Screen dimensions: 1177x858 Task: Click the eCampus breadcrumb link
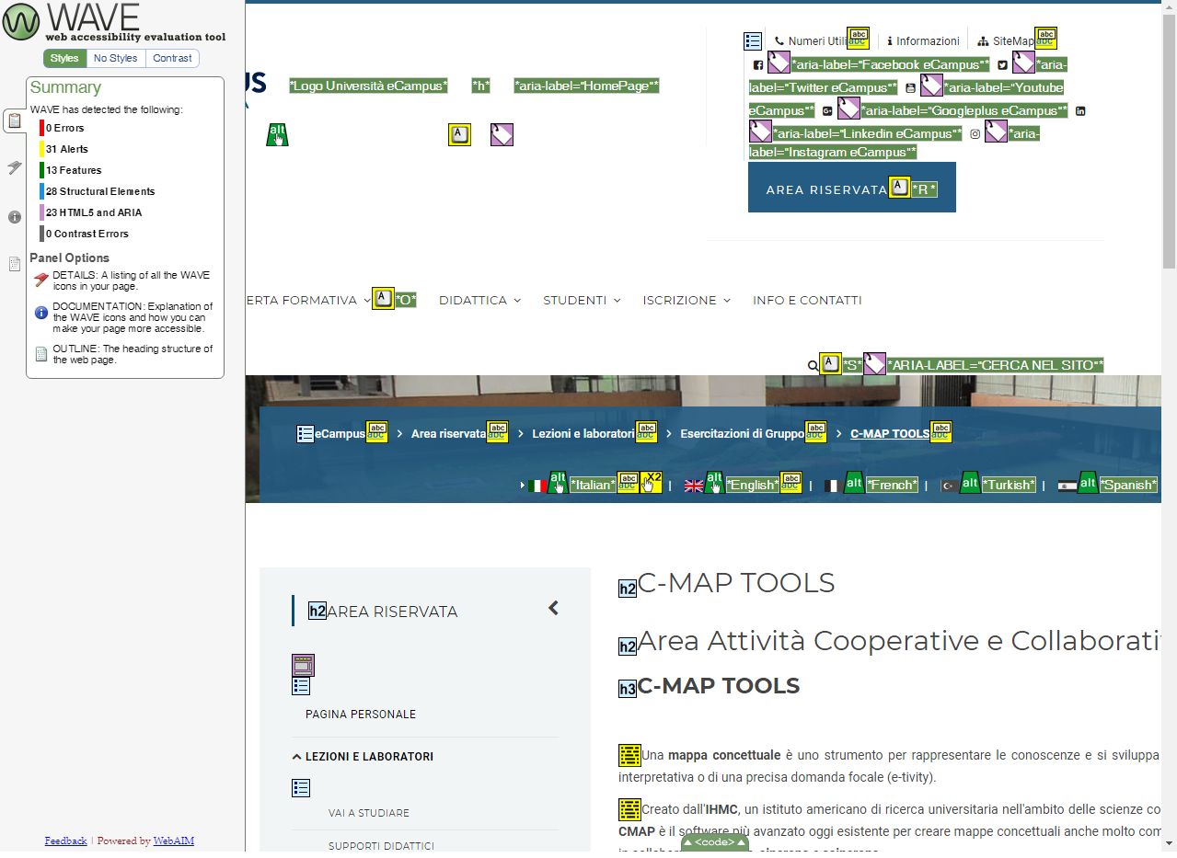pyautogui.click(x=340, y=433)
